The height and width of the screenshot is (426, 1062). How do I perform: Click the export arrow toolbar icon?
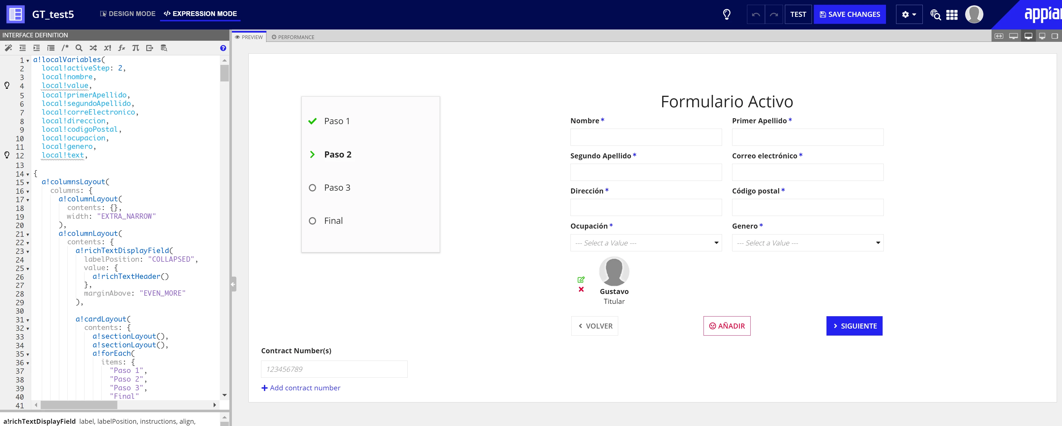pyautogui.click(x=150, y=48)
